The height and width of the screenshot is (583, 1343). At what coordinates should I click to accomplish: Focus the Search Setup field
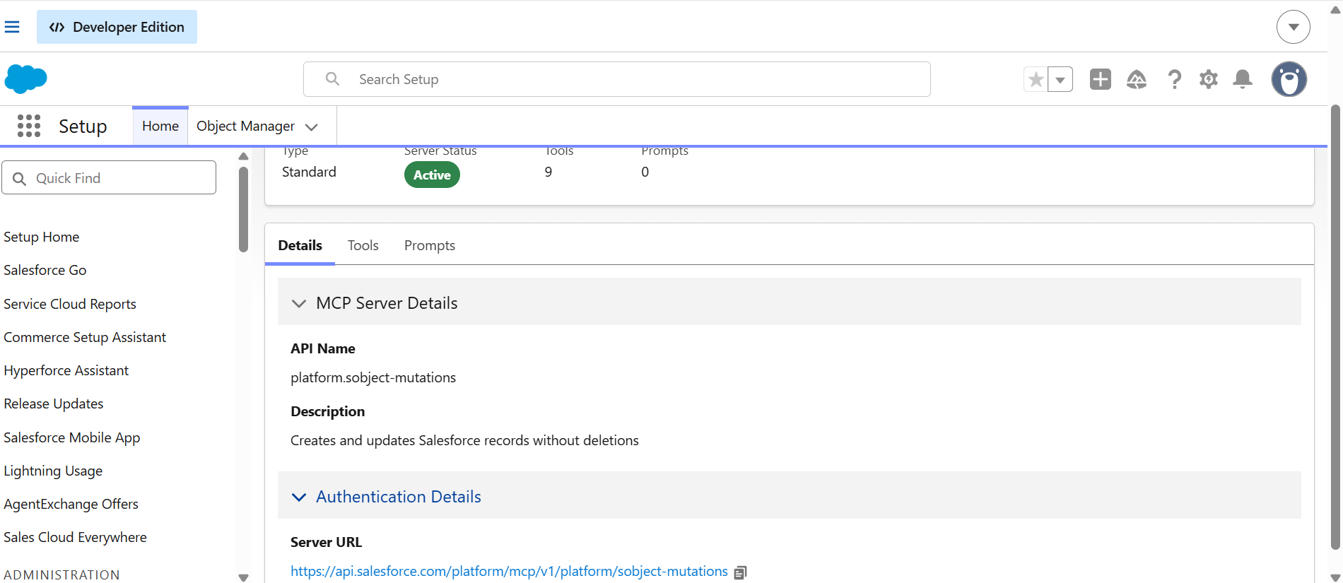point(617,79)
